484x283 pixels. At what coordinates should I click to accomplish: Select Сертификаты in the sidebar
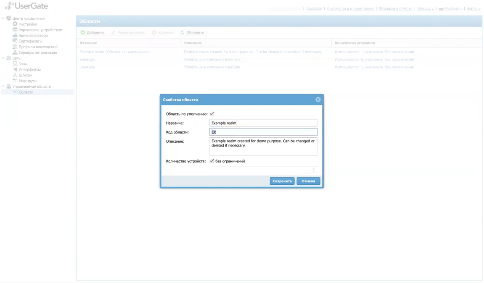coord(31,41)
